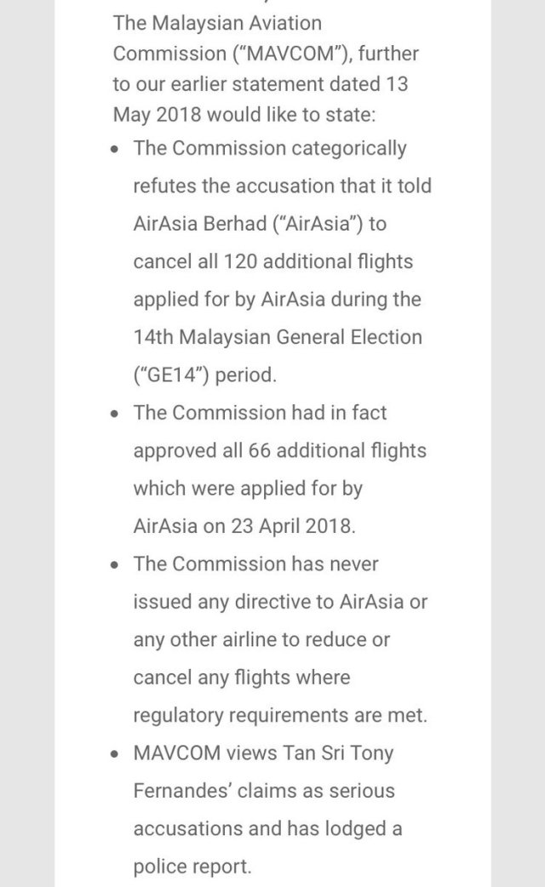The width and height of the screenshot is (545, 887).
Task: Click the "approved all 66 additional flights" line
Action: click(279, 450)
